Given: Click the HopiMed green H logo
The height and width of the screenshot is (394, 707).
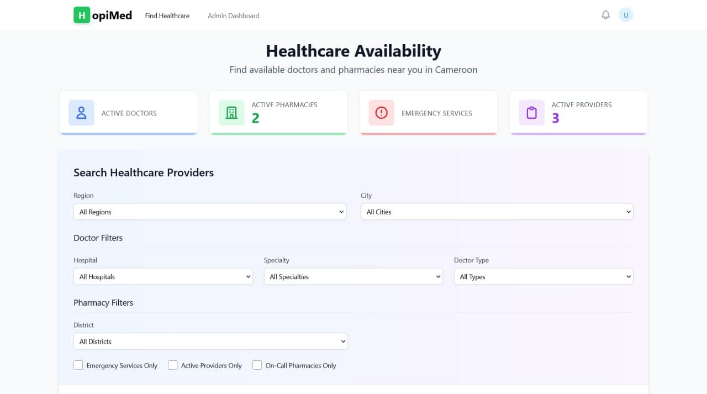Looking at the screenshot, I should click(x=82, y=15).
